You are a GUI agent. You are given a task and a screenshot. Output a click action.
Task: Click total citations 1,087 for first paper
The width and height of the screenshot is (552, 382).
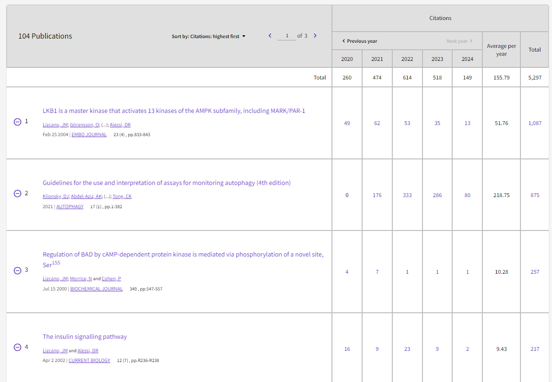(535, 123)
